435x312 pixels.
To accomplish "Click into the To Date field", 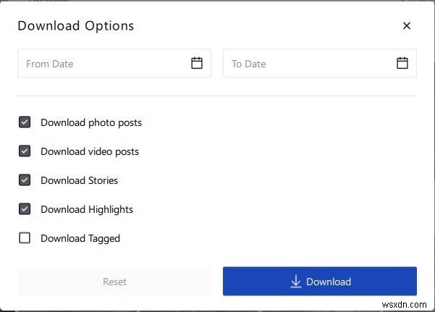I will [308, 64].
